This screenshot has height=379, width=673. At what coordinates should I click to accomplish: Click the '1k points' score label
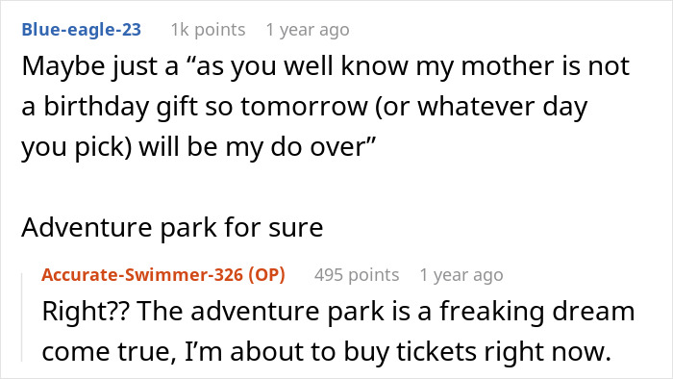tap(209, 30)
